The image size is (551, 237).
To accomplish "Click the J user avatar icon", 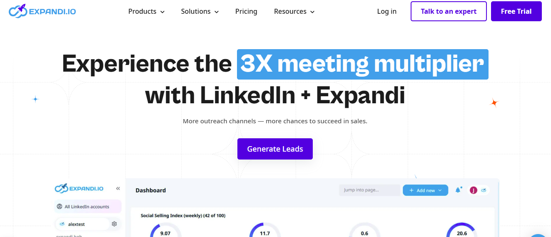I will (x=473, y=190).
